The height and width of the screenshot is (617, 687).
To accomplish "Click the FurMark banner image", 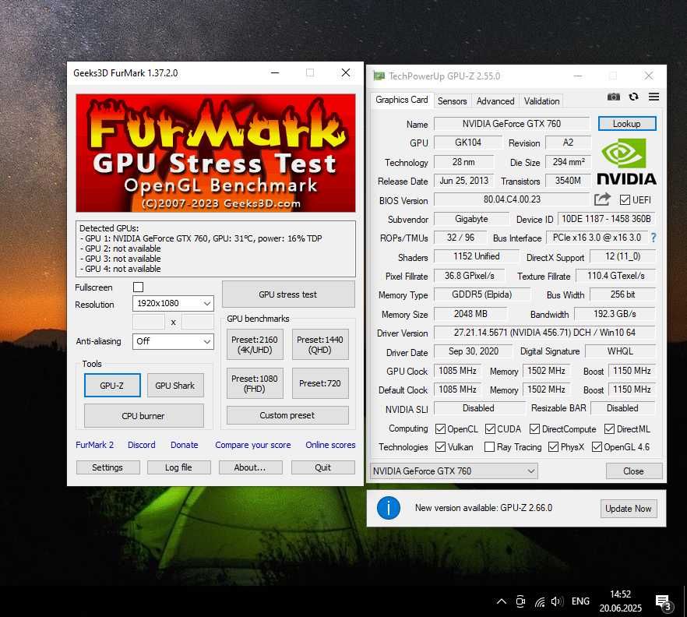I will (x=216, y=153).
